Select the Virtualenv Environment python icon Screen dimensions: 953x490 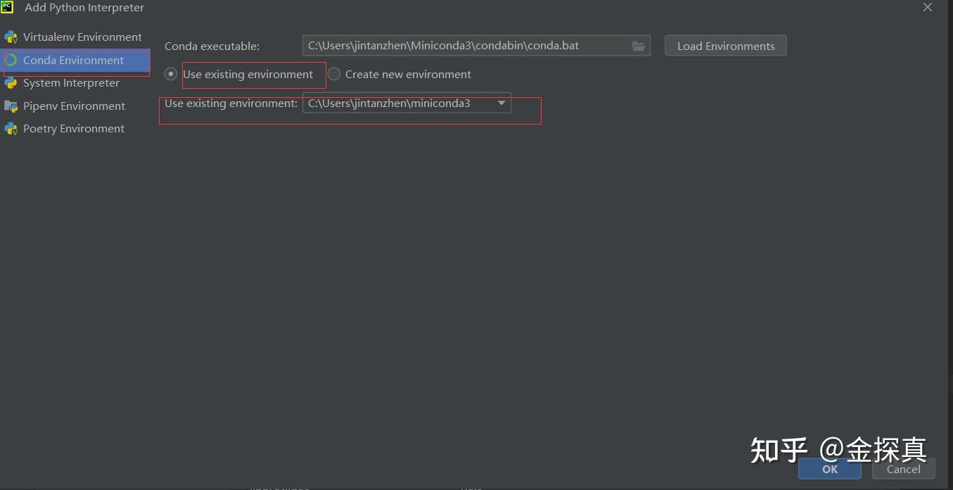tap(11, 37)
